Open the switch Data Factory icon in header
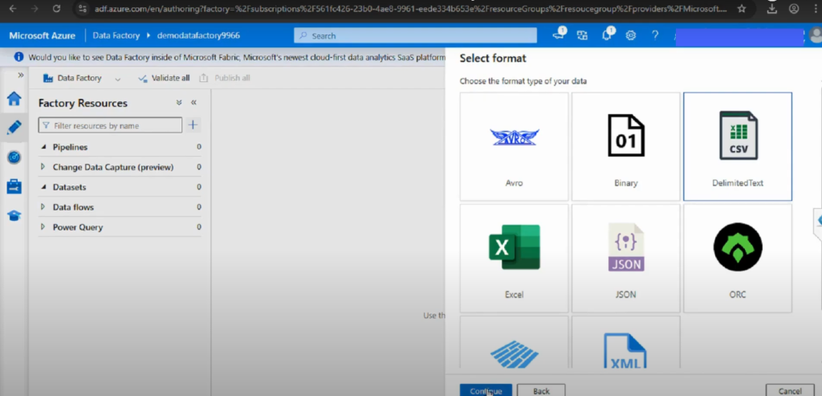Image resolution: width=822 pixels, height=396 pixels. (x=583, y=35)
